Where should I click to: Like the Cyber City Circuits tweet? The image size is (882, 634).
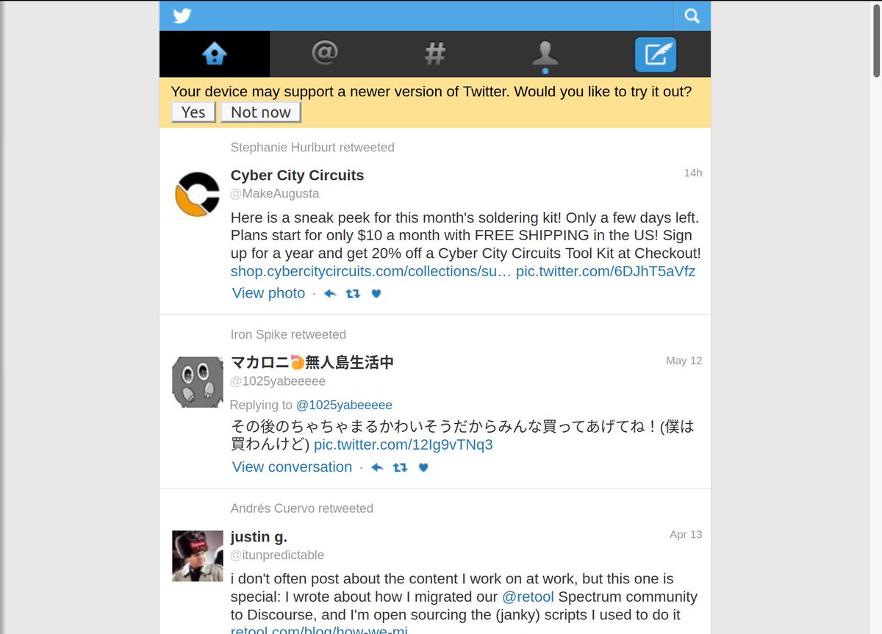point(376,293)
